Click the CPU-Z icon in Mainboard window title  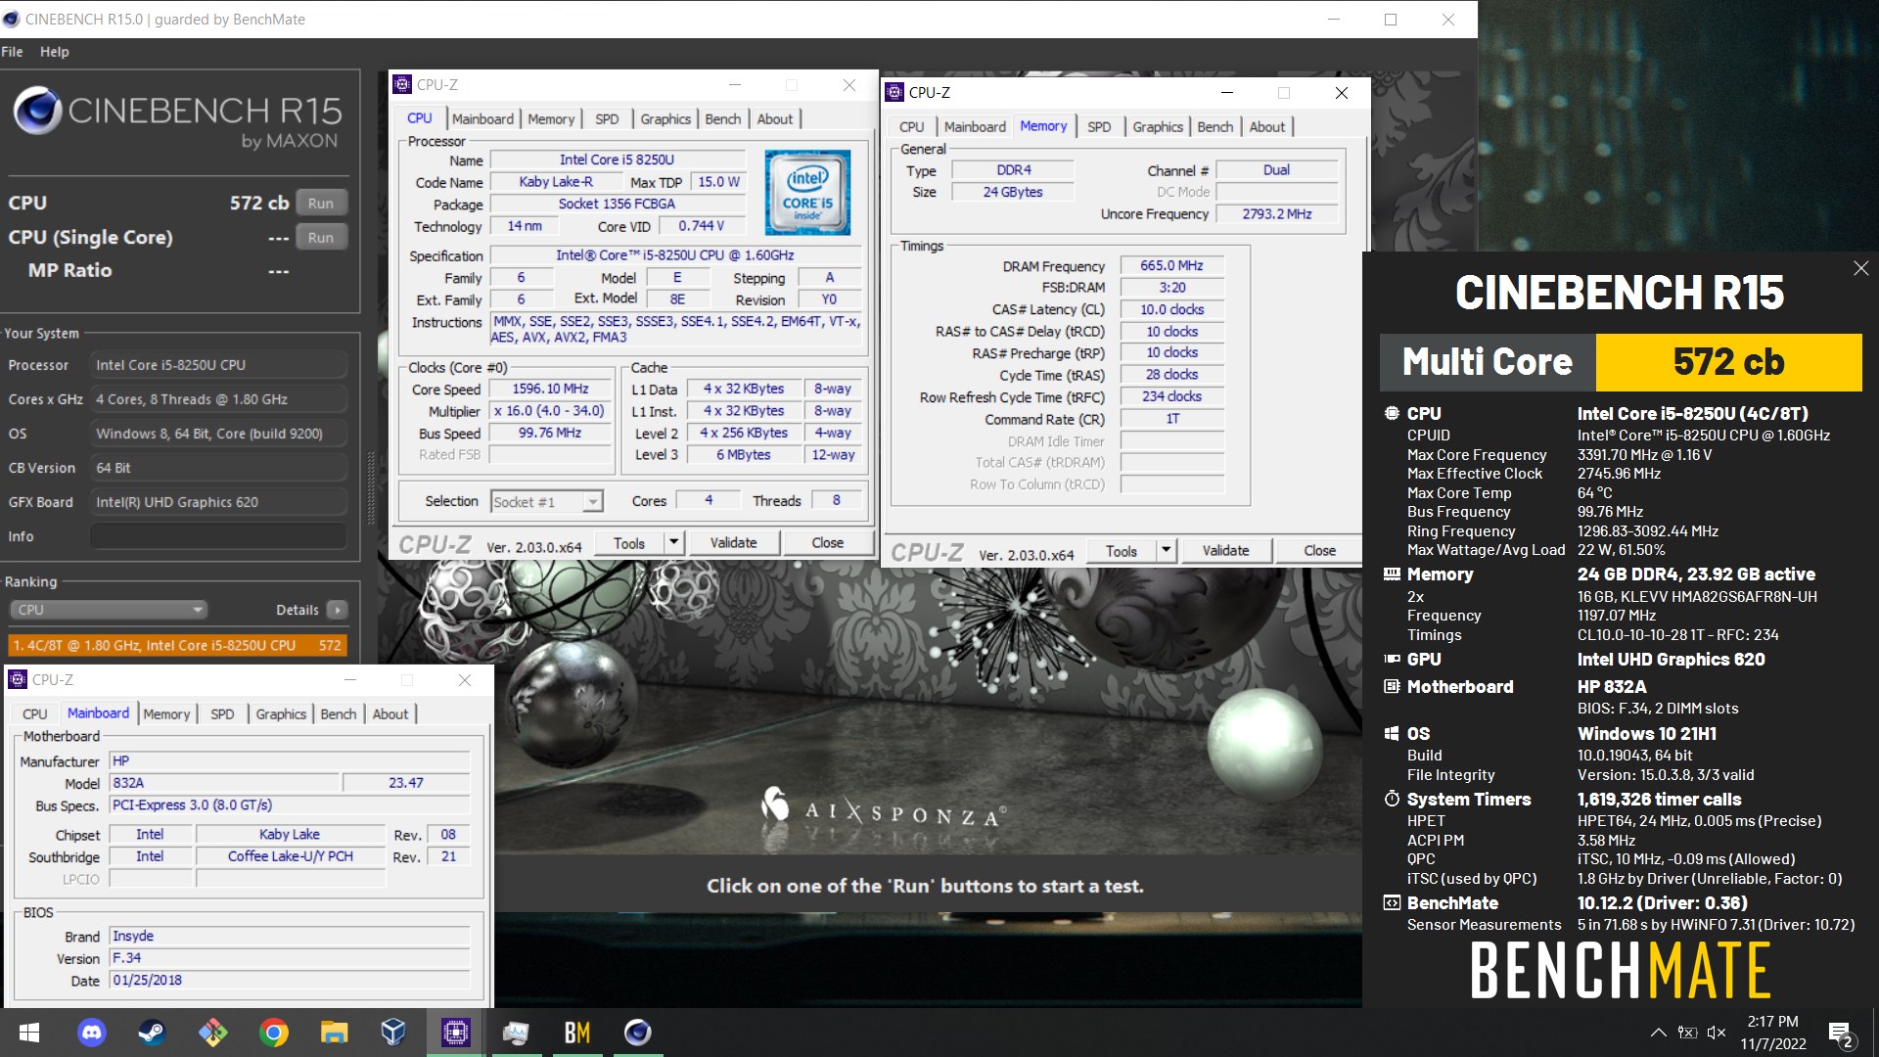[18, 679]
